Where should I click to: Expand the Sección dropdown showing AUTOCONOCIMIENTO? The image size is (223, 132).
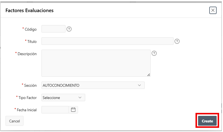click(93, 85)
